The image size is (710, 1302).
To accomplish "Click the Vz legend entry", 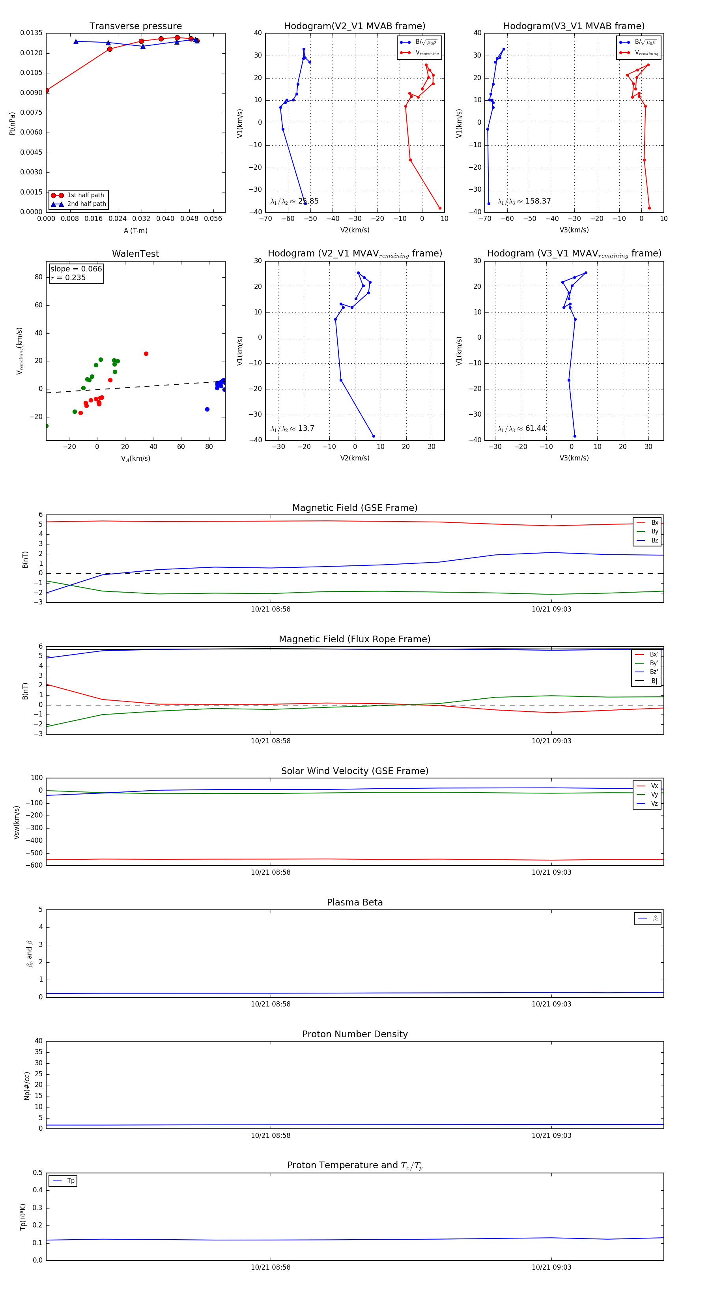I will click(x=647, y=804).
